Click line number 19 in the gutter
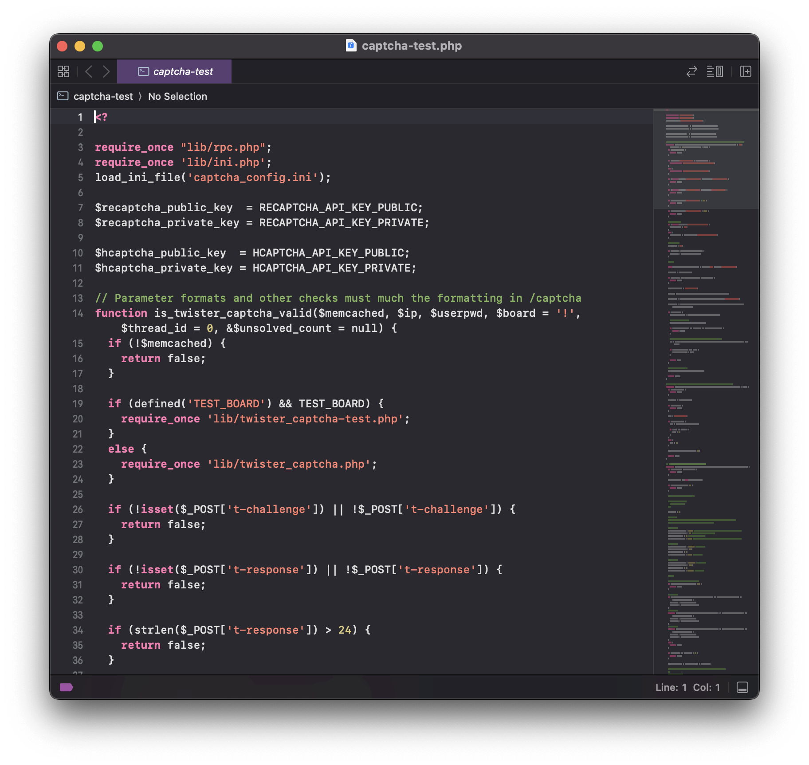 tap(78, 404)
